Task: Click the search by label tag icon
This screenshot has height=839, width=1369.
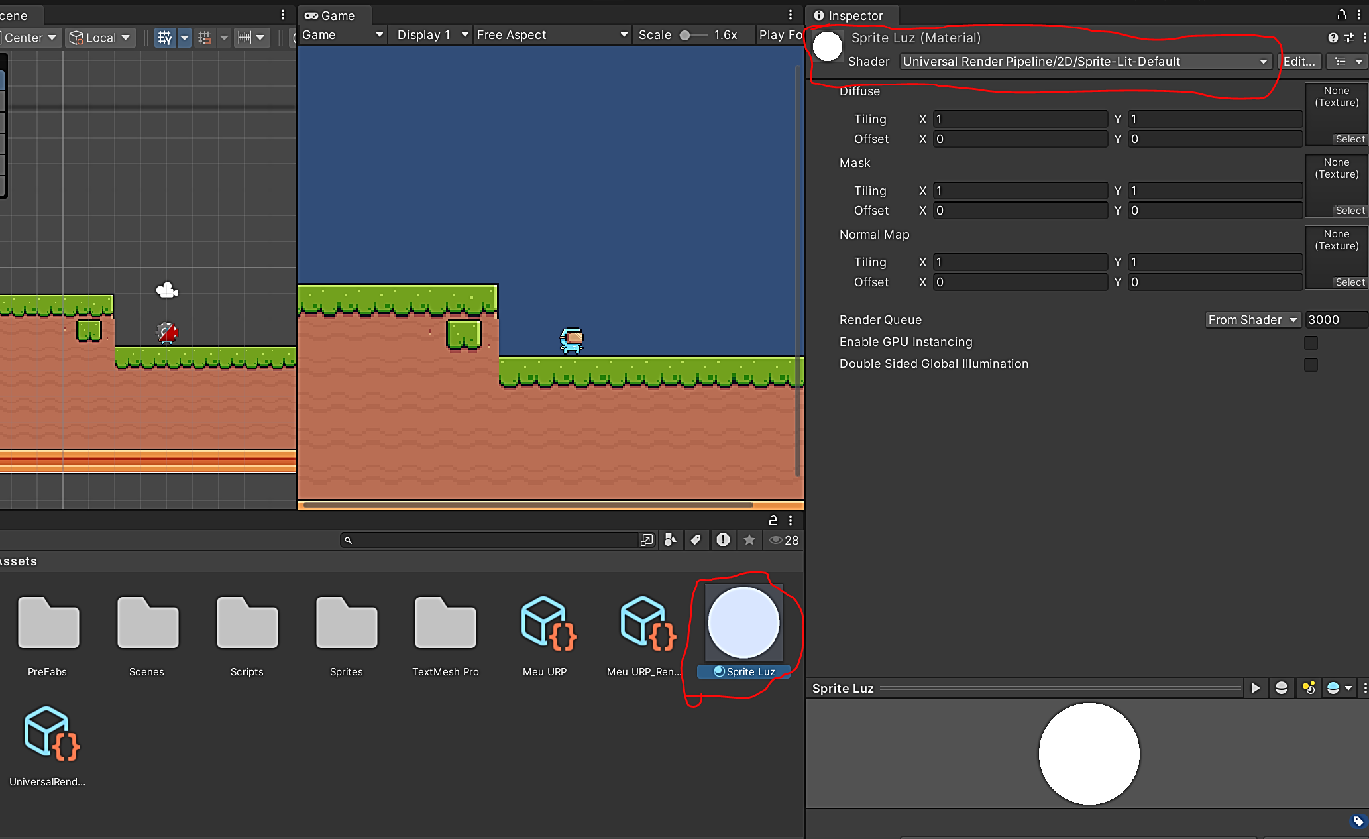Action: tap(696, 540)
